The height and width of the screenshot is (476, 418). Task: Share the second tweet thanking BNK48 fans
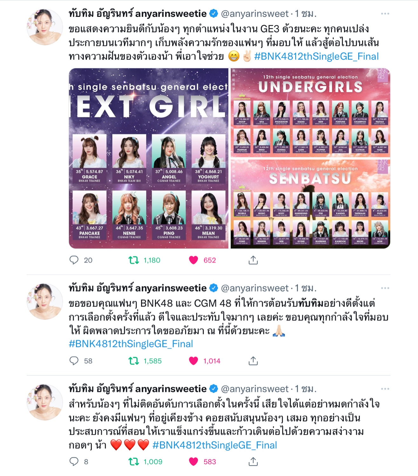[x=253, y=361]
